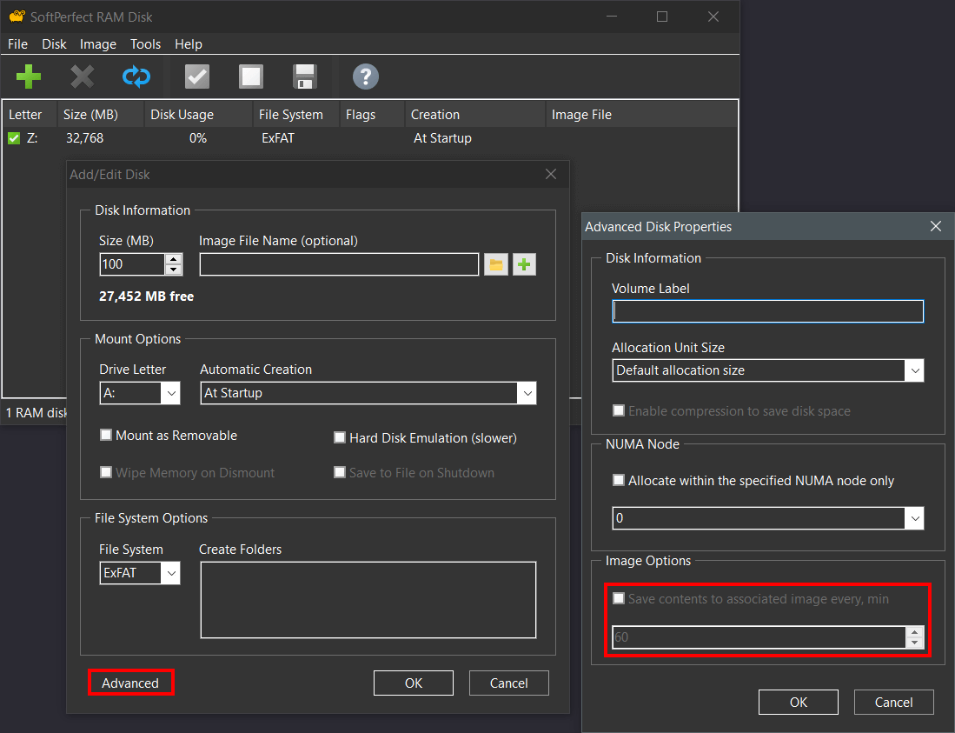Image resolution: width=955 pixels, height=733 pixels.
Task: Enable Hard Disk Emulation (slower)
Action: [340, 437]
